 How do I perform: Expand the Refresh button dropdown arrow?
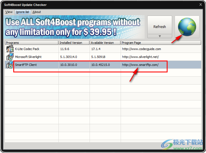[x=160, y=36]
